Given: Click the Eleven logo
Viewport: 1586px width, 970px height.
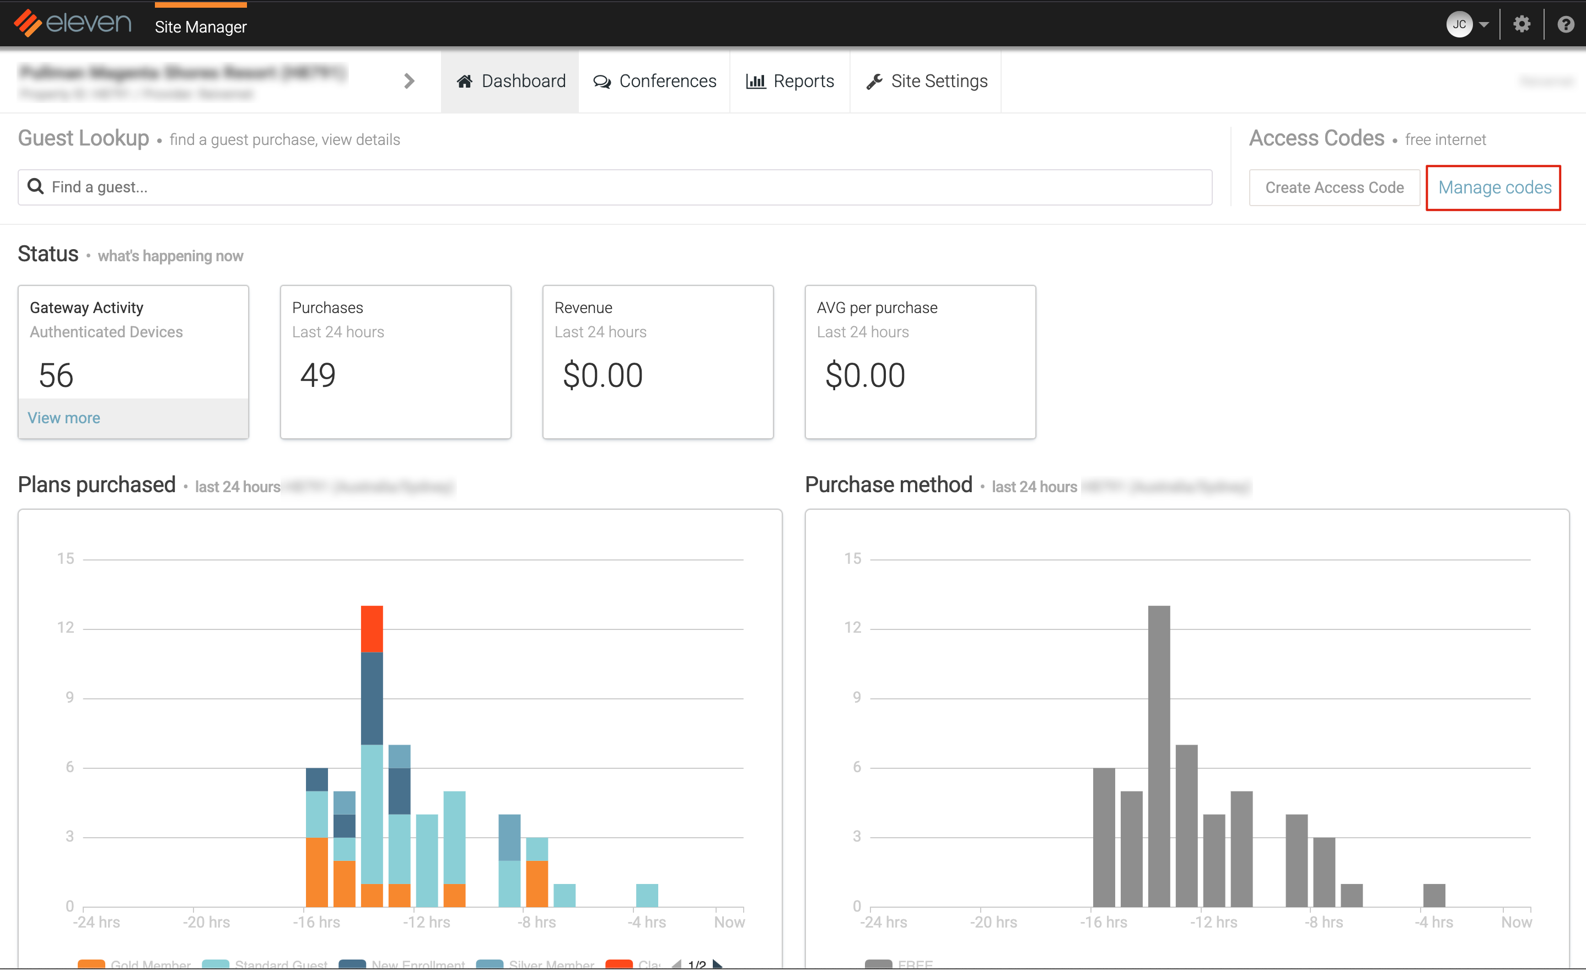Looking at the screenshot, I should pos(73,23).
